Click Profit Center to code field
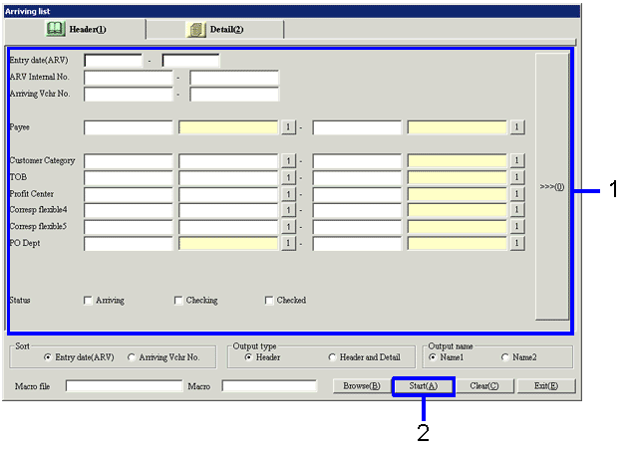Screen dimensions: 631x450 (x=357, y=194)
